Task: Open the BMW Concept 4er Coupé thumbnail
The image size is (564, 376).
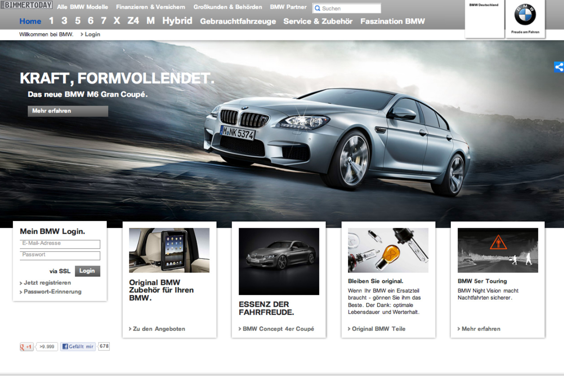Action: (279, 261)
